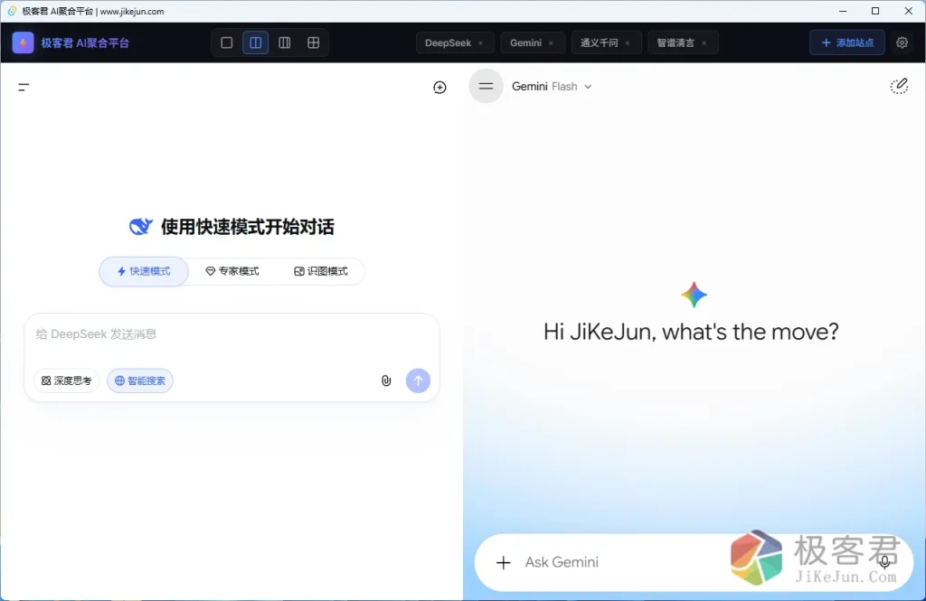Close the 智谱清言 tab
Image resolution: width=926 pixels, height=601 pixels.
pos(704,43)
